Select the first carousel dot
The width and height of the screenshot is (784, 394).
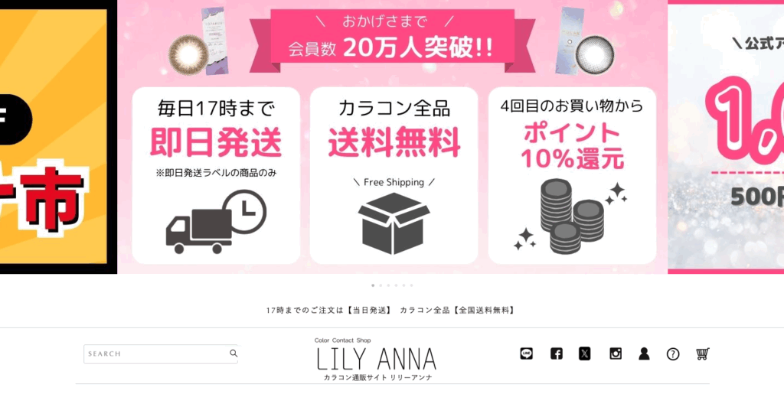point(373,285)
